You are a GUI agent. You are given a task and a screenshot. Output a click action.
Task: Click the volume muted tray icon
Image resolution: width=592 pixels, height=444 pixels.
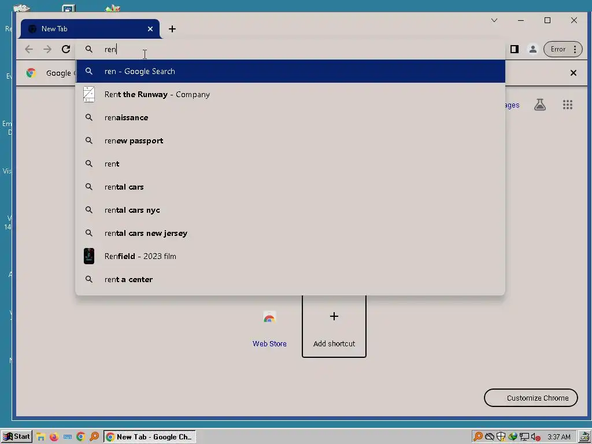tap(535, 437)
